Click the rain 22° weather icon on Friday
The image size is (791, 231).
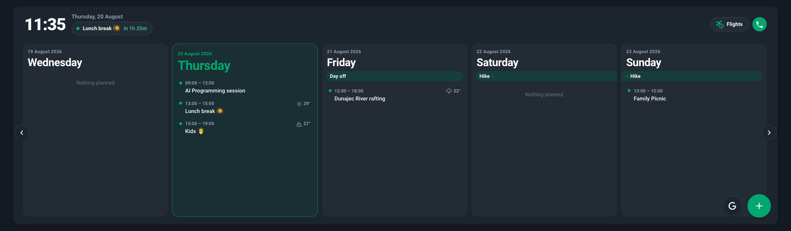[x=449, y=91]
